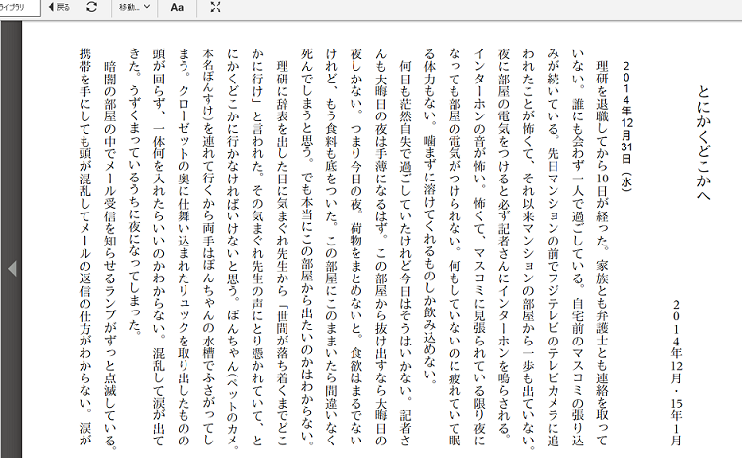Click the line starting 理研に辞表を出した日
The height and width of the screenshot is (458, 742).
[282, 253]
